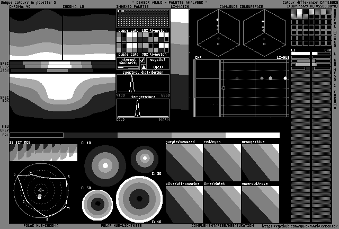Click the acyclic <yes> indicator
This screenshot has width=339, height=229.
(158, 67)
